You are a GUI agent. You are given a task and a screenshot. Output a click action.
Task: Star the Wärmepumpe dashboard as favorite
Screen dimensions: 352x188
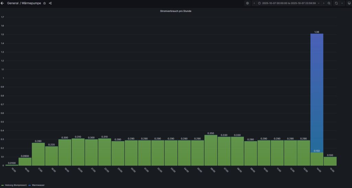[44, 3]
